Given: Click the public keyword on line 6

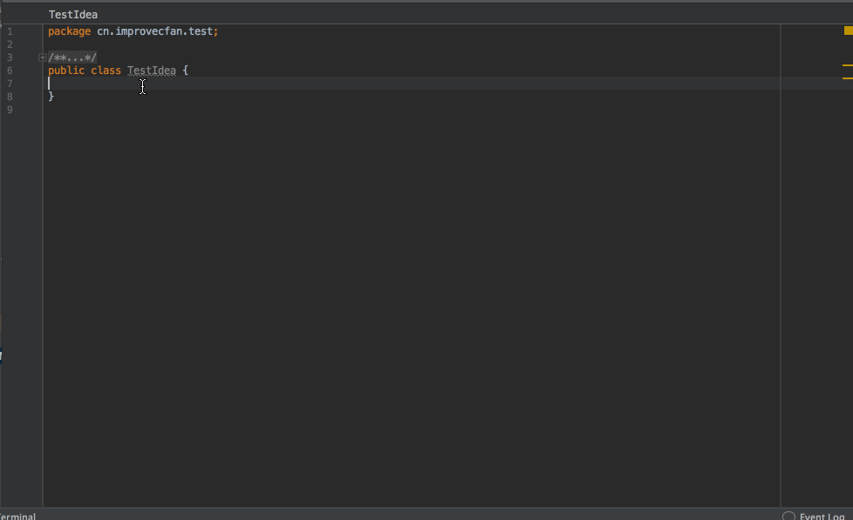Looking at the screenshot, I should 66,71.
